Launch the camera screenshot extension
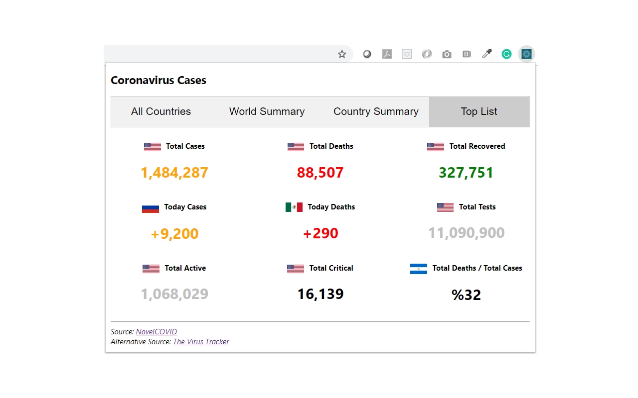 pyautogui.click(x=447, y=54)
